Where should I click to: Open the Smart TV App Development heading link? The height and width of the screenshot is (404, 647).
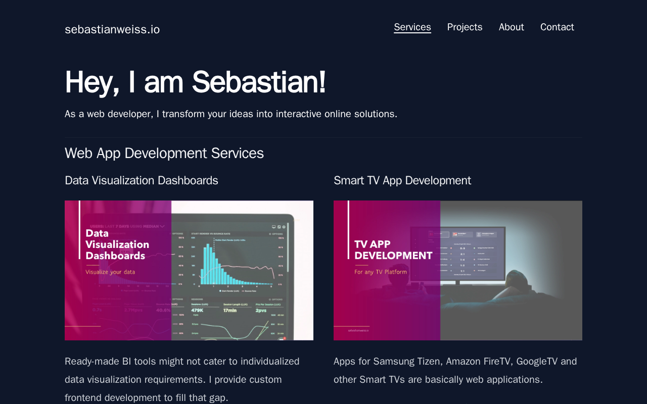tap(402, 180)
